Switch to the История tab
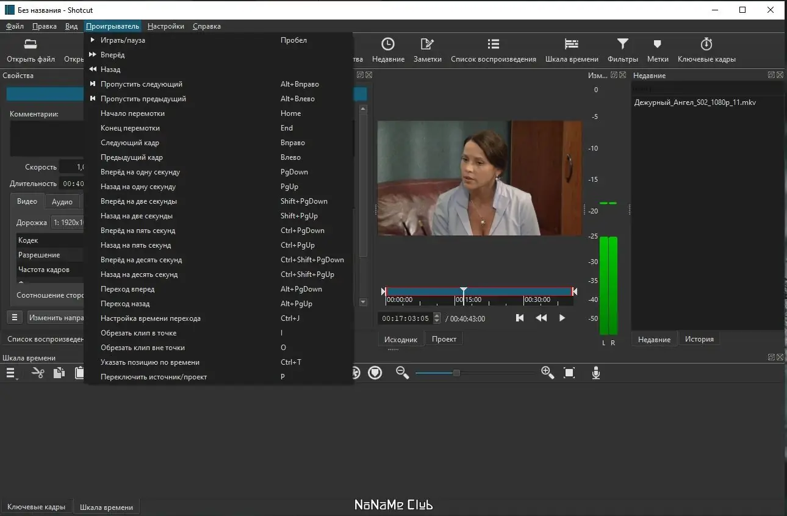This screenshot has width=787, height=516. tap(699, 339)
